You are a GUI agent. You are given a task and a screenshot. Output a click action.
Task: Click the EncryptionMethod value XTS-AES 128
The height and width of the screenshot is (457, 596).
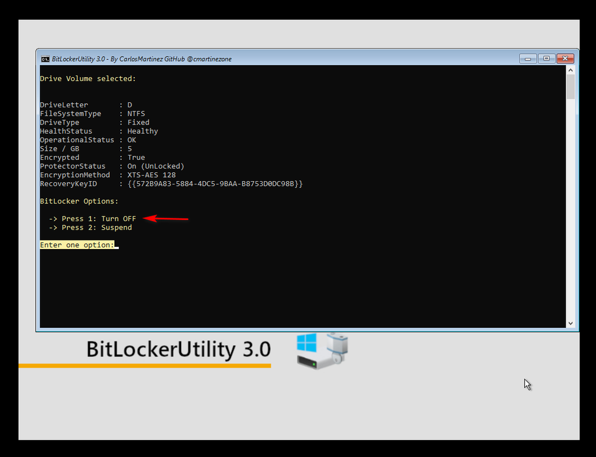pos(152,175)
